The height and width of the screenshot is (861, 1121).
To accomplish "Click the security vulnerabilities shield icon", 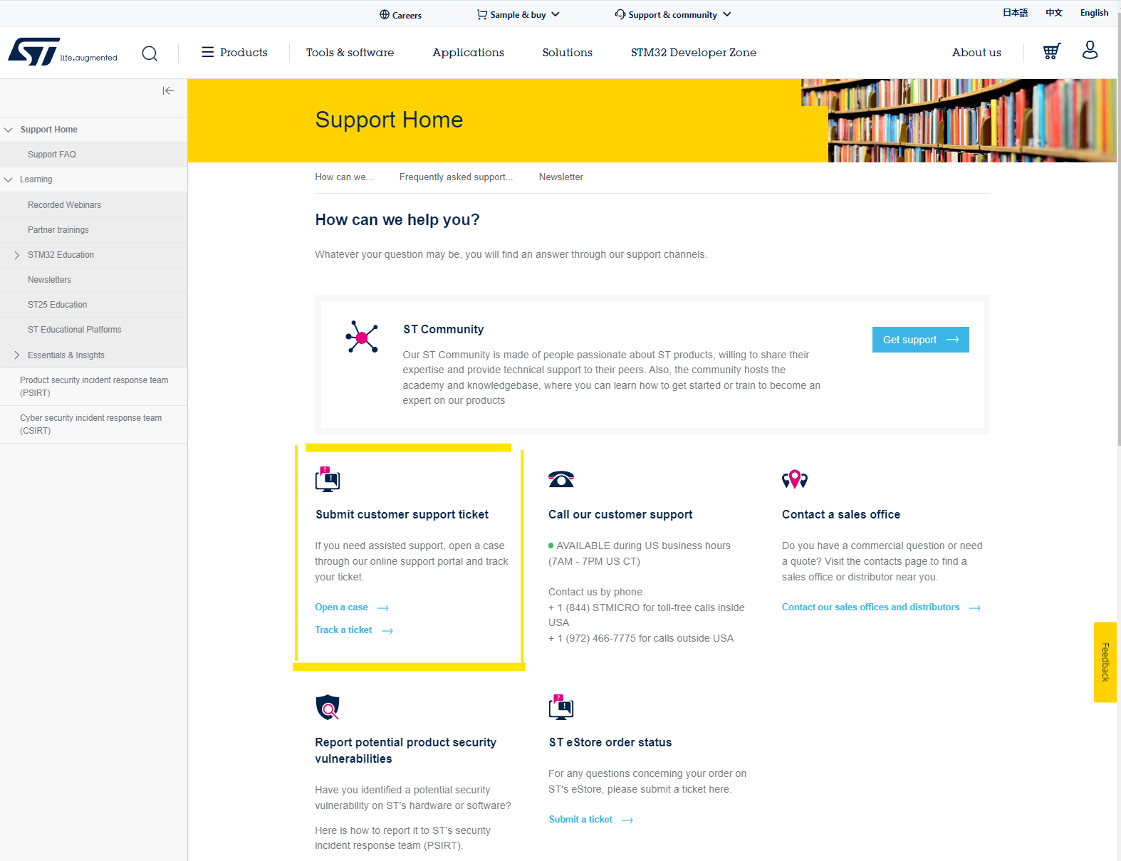I will [x=328, y=707].
